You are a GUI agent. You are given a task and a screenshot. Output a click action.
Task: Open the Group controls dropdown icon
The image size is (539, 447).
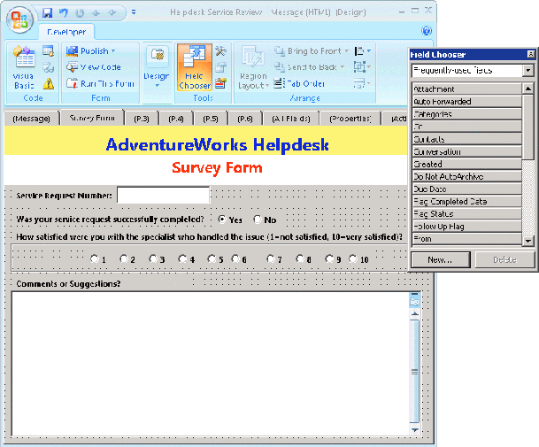[362, 67]
